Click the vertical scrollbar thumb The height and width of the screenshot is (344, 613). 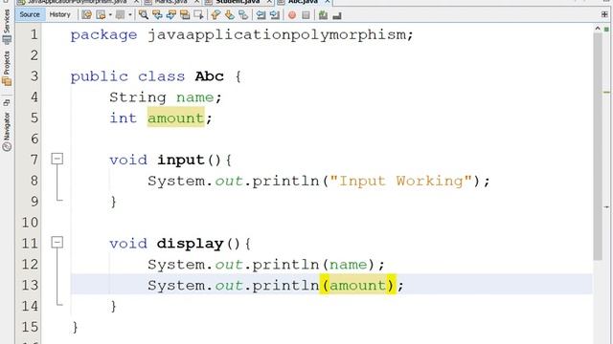(598, 146)
